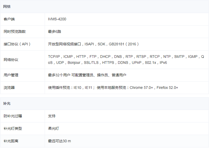Select the 客户端 label cell

22,19
